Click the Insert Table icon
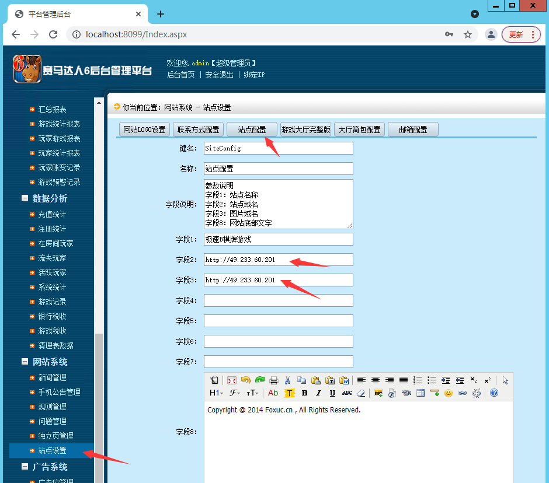This screenshot has width=549, height=483. pos(420,393)
